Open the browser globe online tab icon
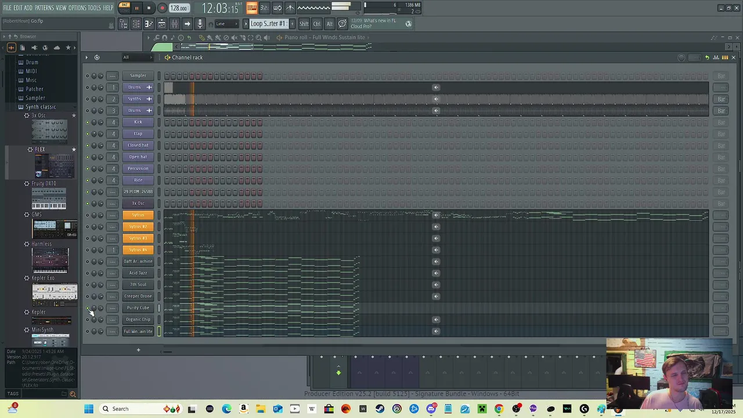 tap(45, 48)
